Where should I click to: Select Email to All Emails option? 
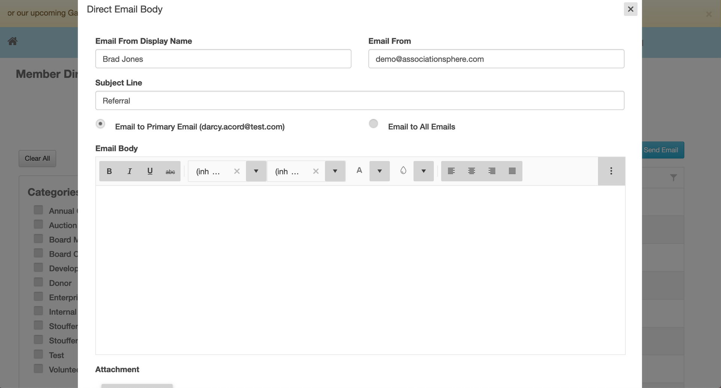(373, 123)
